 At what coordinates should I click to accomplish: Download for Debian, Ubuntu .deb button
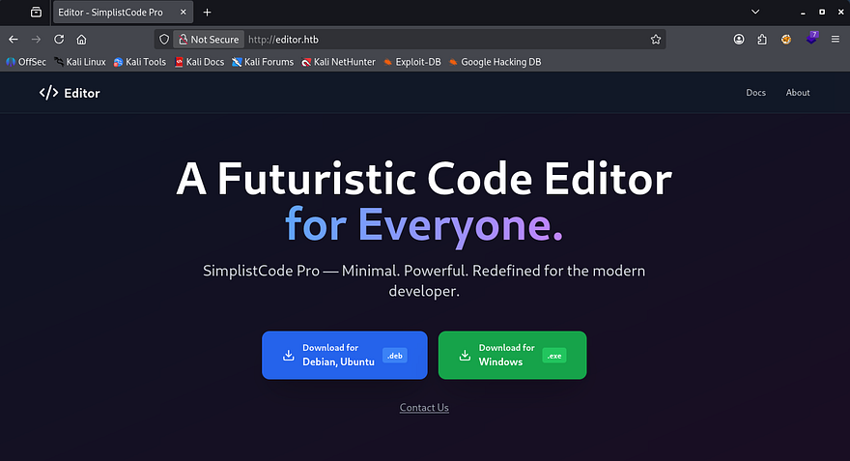(x=344, y=355)
